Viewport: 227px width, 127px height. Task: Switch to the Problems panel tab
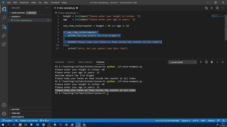[x=60, y=62]
